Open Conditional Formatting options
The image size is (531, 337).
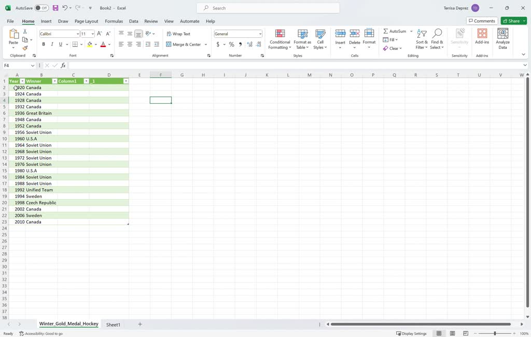click(x=280, y=39)
